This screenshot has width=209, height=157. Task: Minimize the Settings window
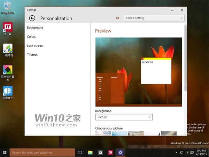[x=162, y=10]
